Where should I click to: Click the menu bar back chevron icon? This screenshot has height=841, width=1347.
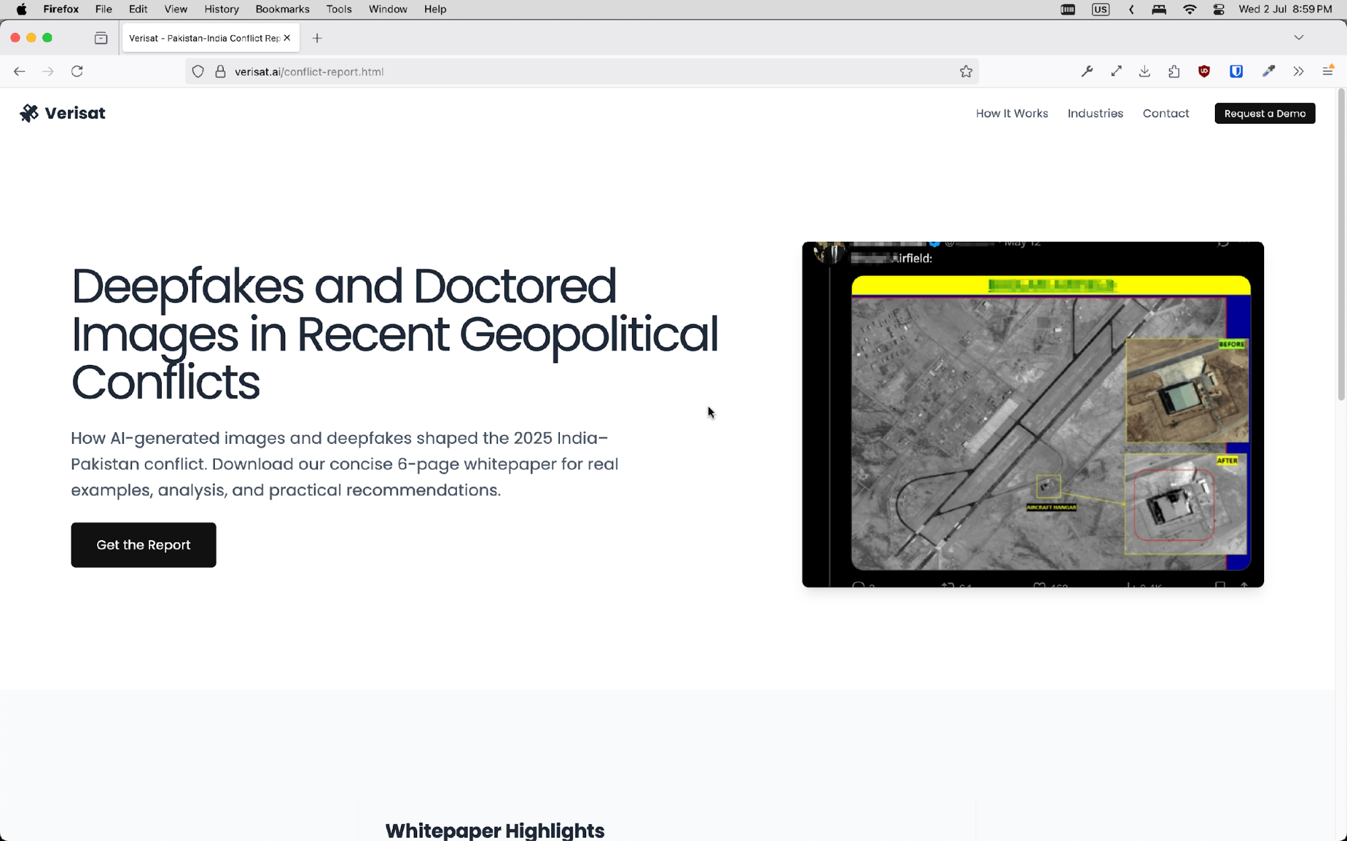click(x=1132, y=9)
